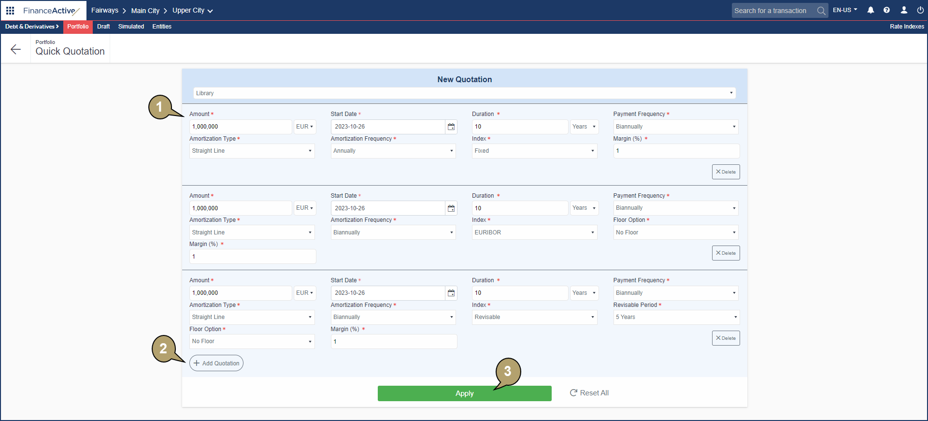The height and width of the screenshot is (421, 928).
Task: Click the search magnifier icon
Action: [x=821, y=11]
